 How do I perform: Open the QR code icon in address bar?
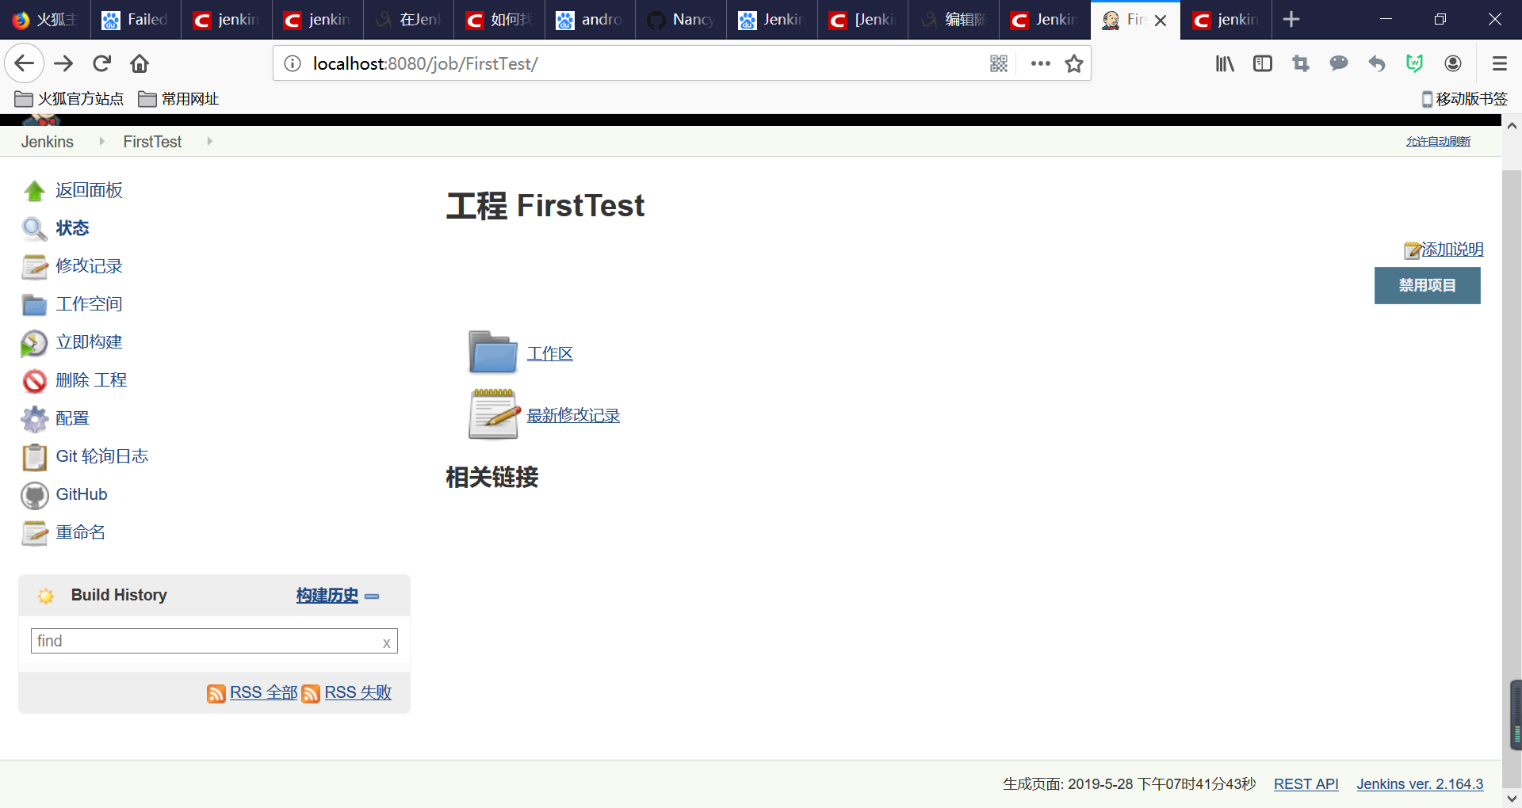tap(999, 63)
